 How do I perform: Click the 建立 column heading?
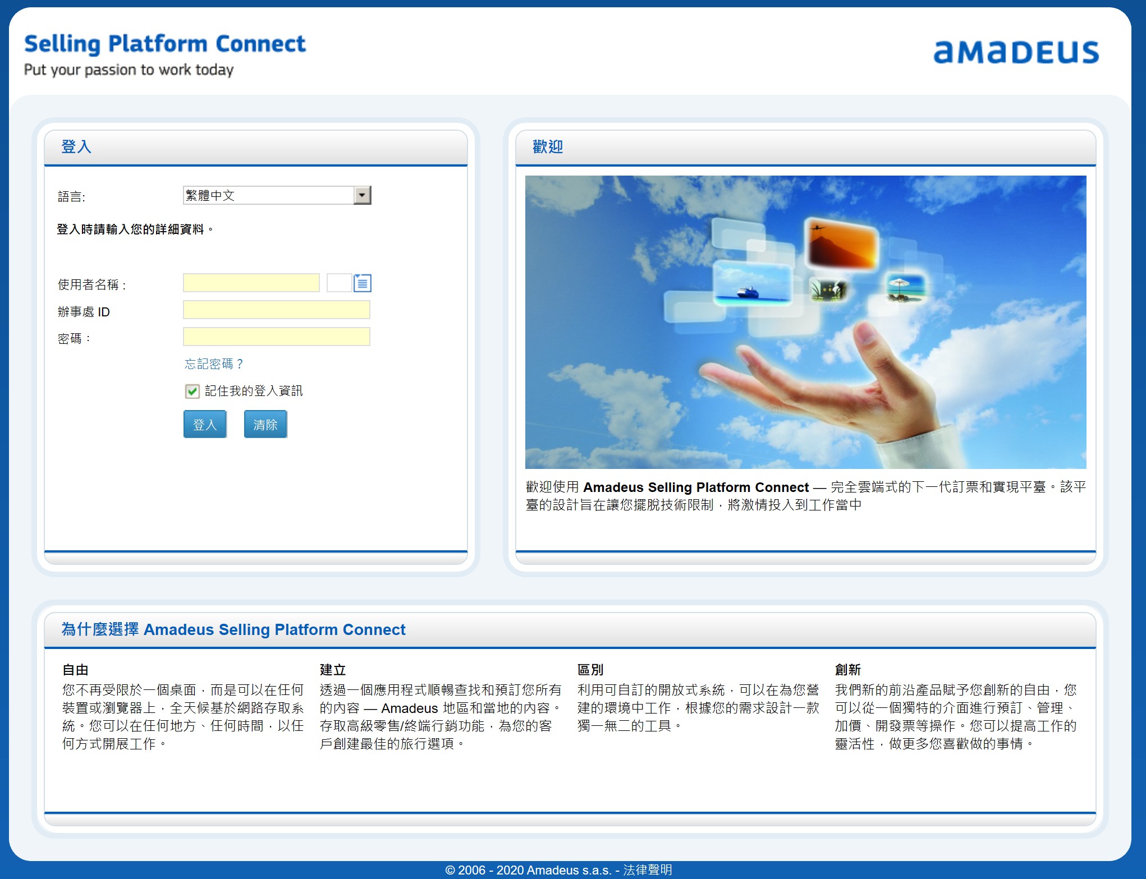coord(333,670)
